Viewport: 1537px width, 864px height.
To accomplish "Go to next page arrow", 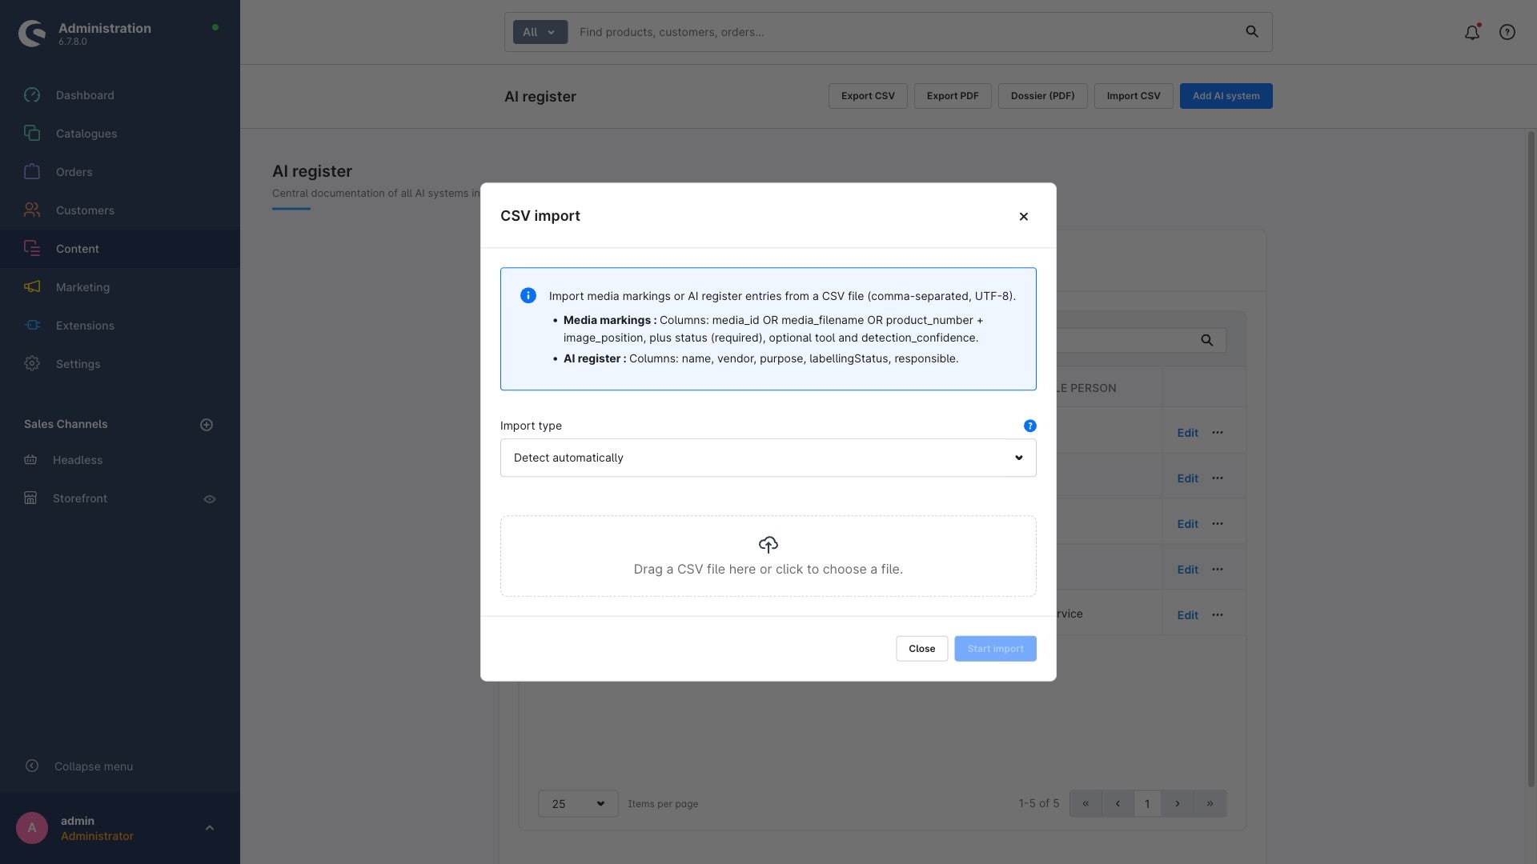I will point(1178,804).
